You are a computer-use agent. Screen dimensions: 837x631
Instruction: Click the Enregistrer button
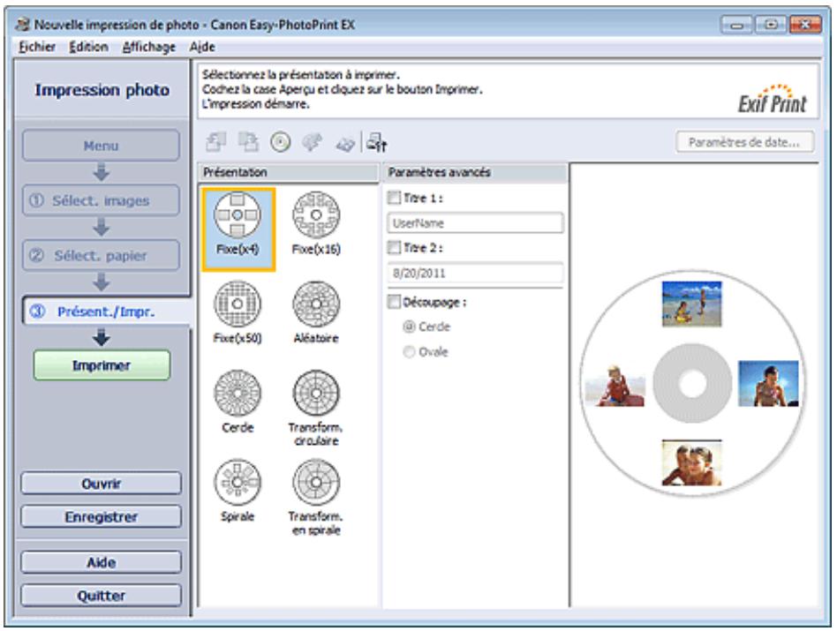coord(101,517)
